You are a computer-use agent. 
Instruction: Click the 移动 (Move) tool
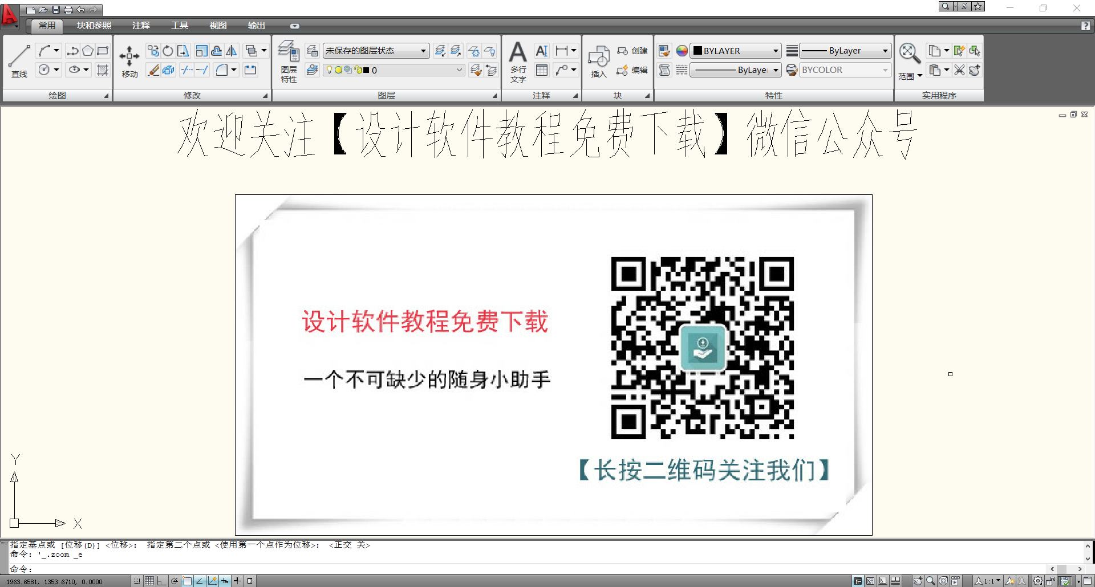point(129,60)
